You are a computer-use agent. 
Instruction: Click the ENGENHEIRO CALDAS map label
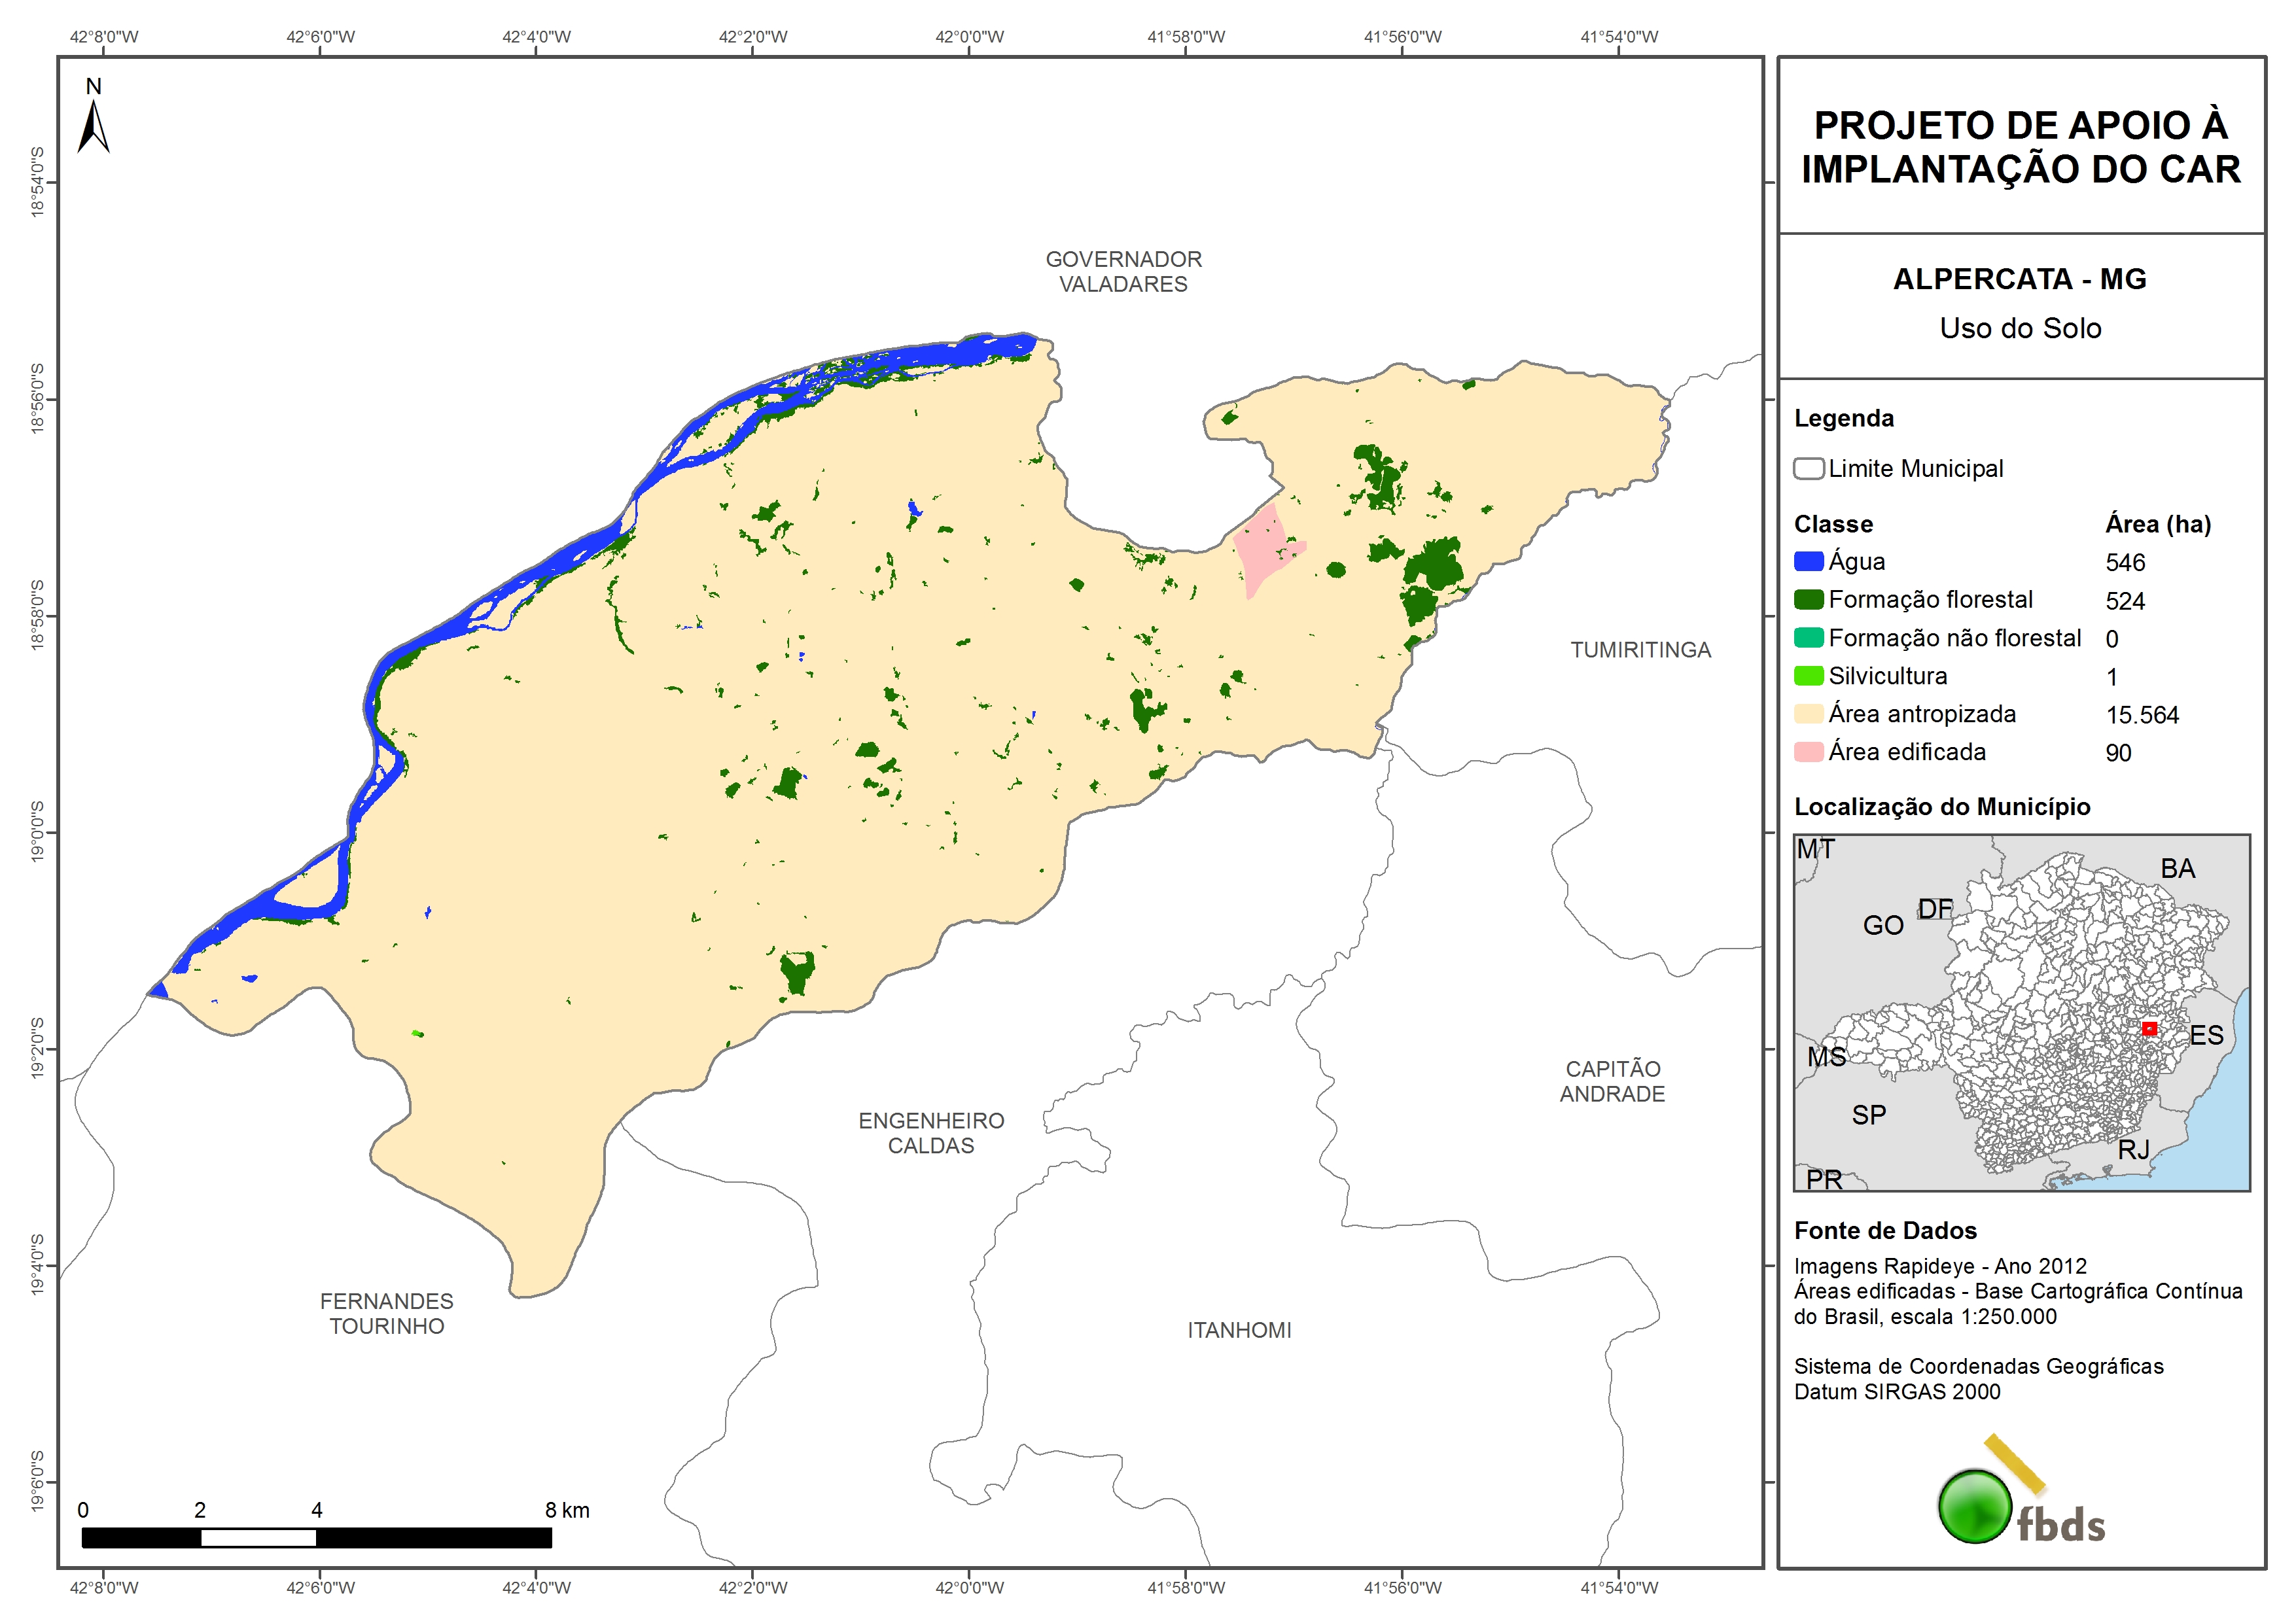click(931, 1133)
